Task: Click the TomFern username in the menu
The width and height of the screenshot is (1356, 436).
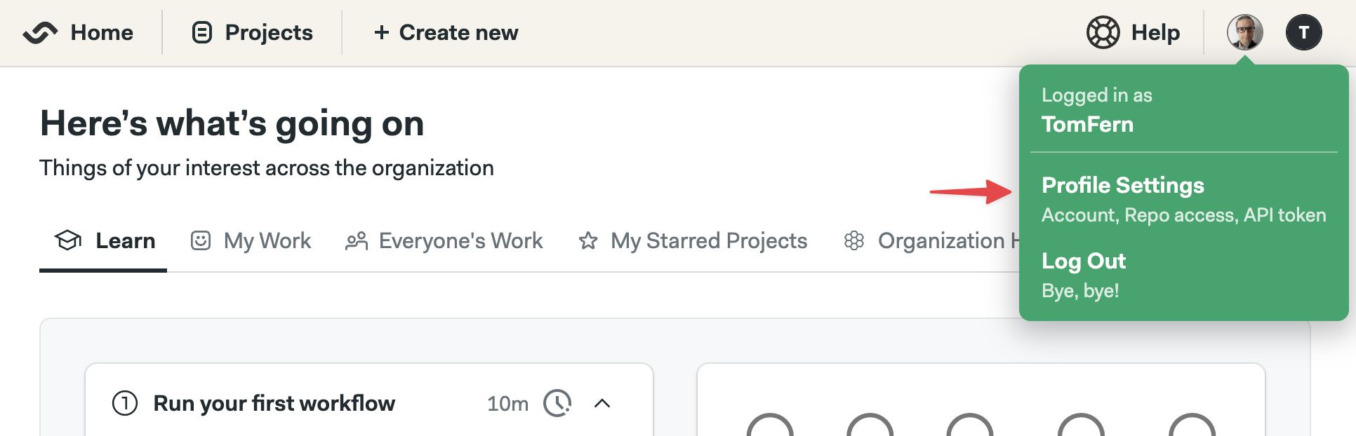Action: coord(1087,125)
